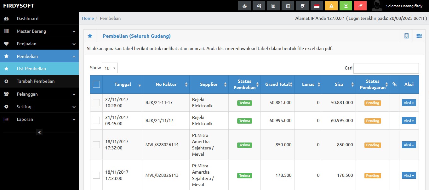Sort table by Grand Total column

[277, 84]
